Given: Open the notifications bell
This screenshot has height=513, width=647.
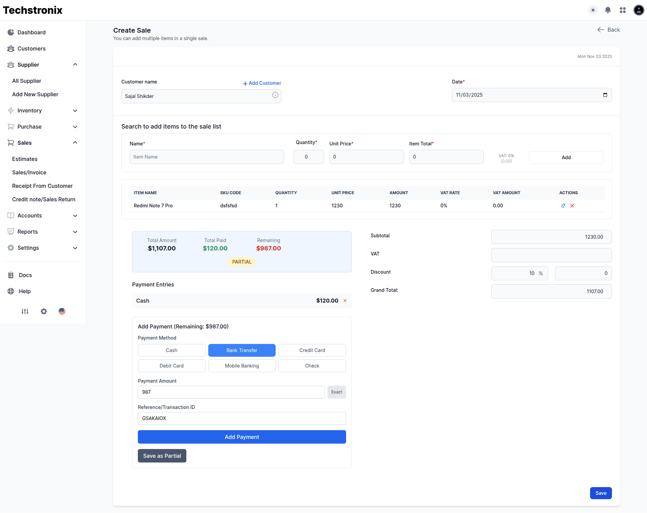Looking at the screenshot, I should point(608,10).
